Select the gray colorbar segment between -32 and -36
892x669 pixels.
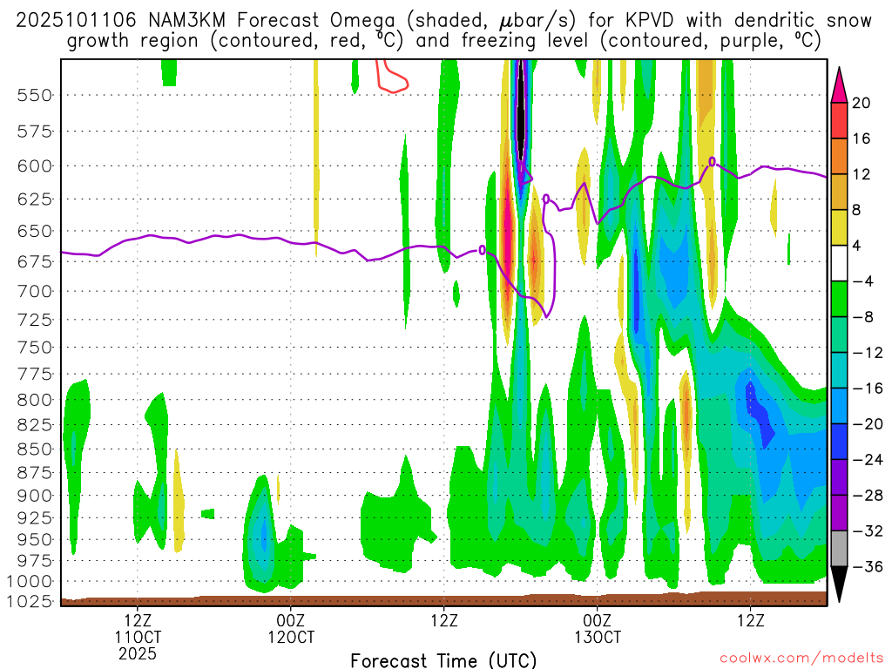click(839, 549)
